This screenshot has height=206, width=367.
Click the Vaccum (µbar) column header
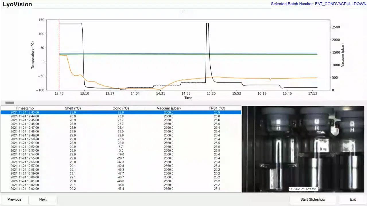(168, 108)
